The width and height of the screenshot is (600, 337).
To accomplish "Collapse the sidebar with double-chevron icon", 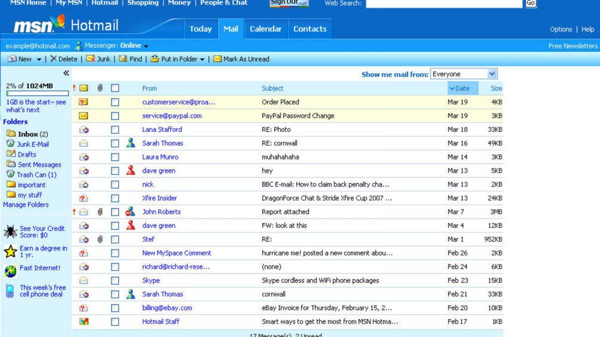I will [66, 73].
